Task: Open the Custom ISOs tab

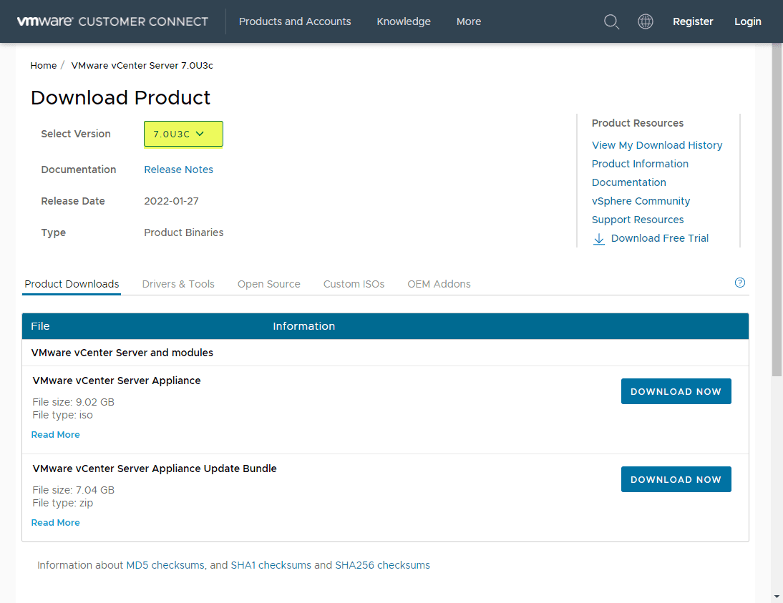Action: pyautogui.click(x=354, y=284)
